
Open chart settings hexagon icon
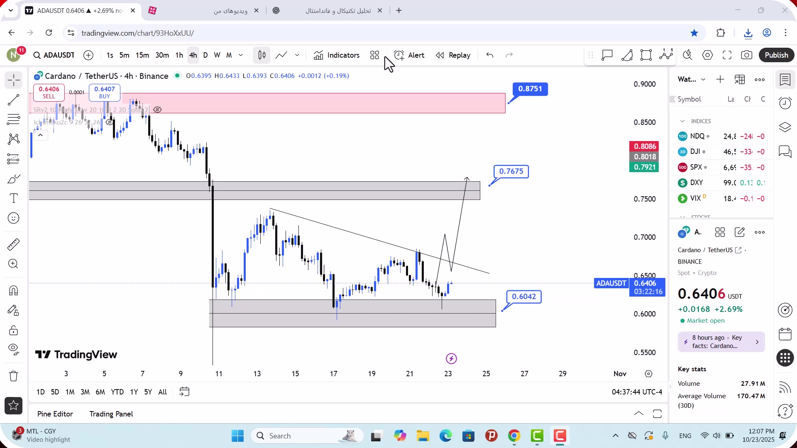(x=707, y=55)
